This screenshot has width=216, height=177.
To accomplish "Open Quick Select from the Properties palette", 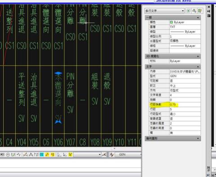I will 200,11.
